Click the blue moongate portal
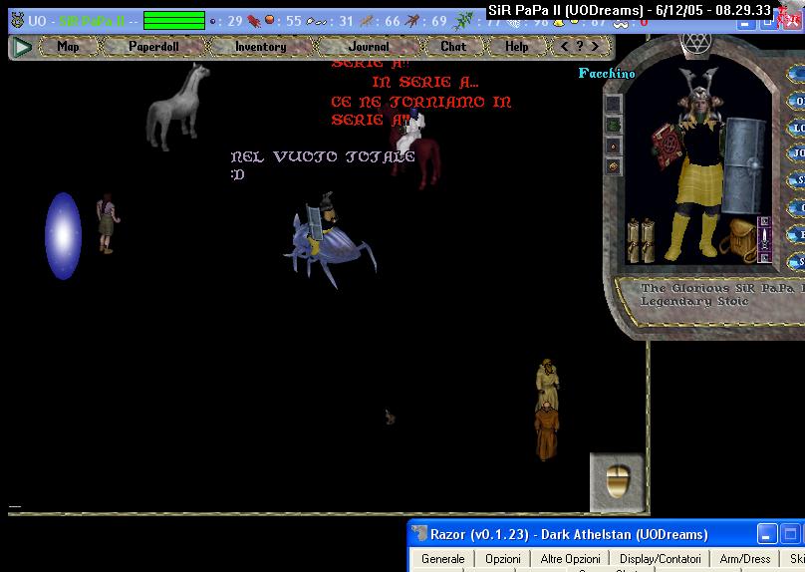Viewport: 805px width, 572px height. coord(63,236)
